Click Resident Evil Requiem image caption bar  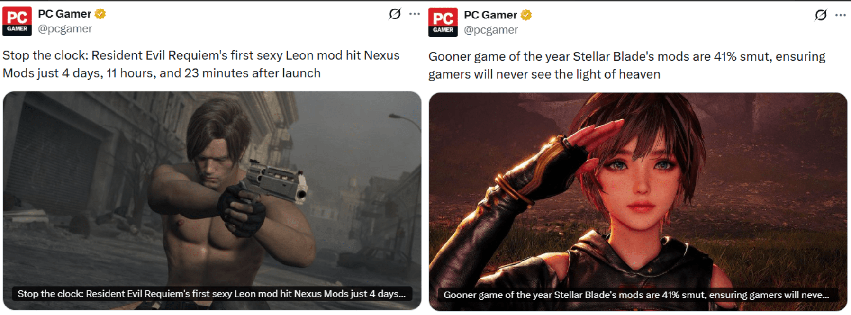click(x=211, y=294)
